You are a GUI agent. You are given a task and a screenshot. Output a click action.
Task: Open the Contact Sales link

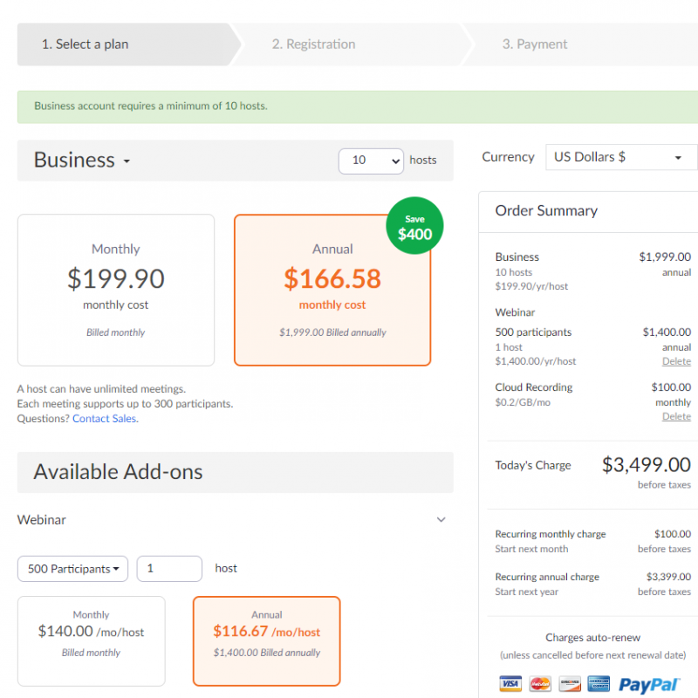point(105,419)
